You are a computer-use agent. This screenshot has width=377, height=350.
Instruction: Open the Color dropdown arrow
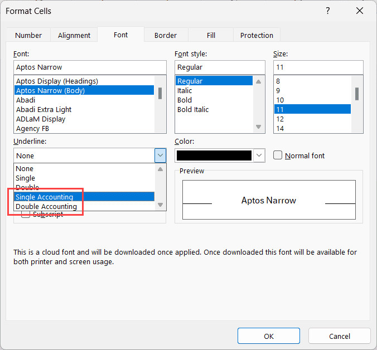pyautogui.click(x=259, y=155)
